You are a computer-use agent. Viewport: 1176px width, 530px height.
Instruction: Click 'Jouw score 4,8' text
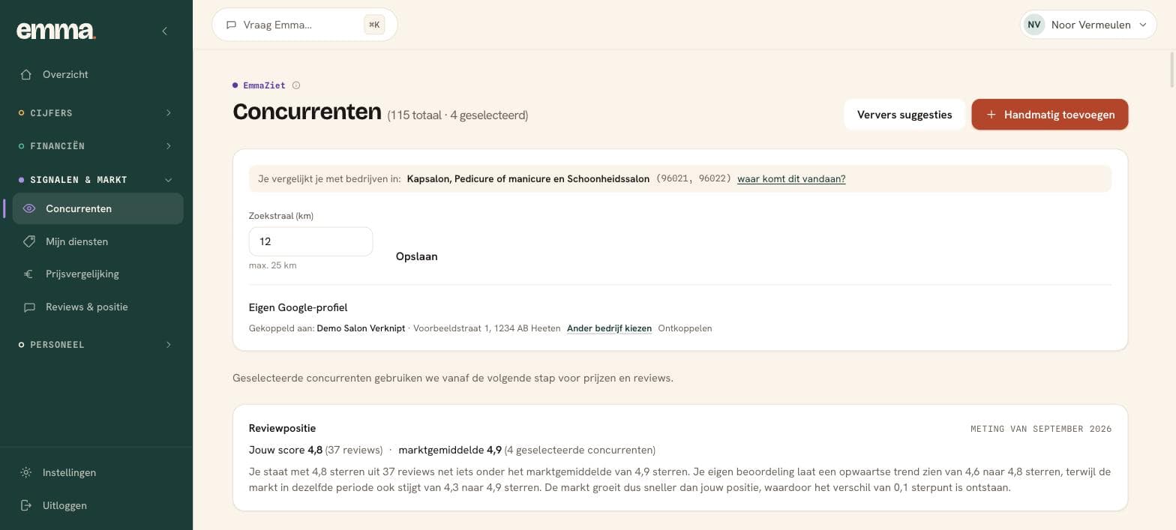tap(286, 450)
